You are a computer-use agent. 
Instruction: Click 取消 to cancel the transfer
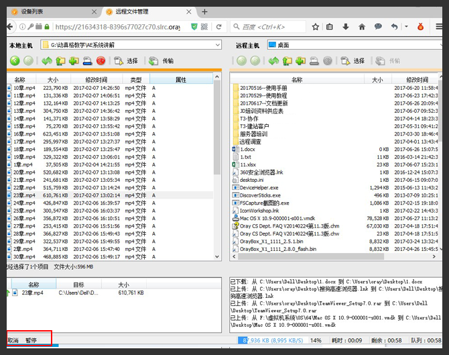click(14, 341)
